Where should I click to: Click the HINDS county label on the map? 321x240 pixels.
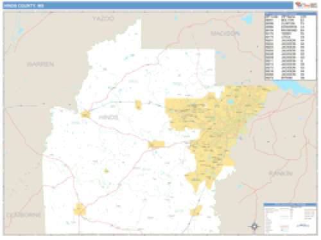(x=108, y=117)
